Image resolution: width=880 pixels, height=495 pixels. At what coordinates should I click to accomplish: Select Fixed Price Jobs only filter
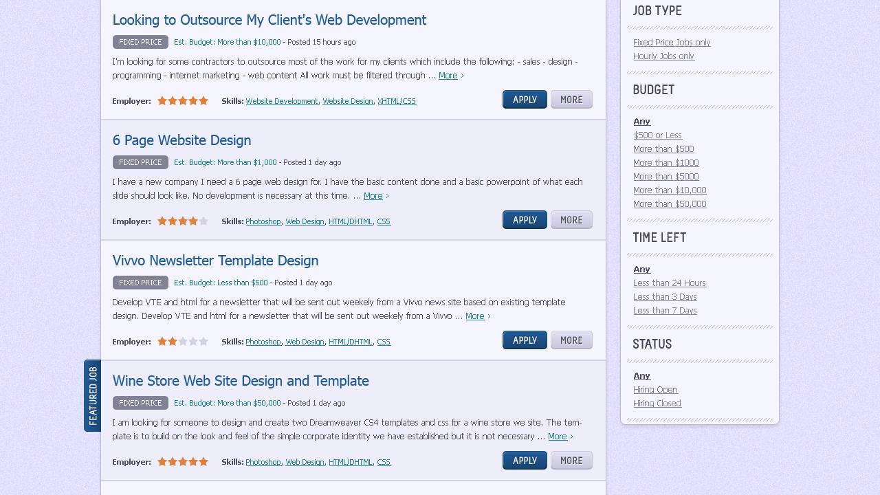pos(672,42)
